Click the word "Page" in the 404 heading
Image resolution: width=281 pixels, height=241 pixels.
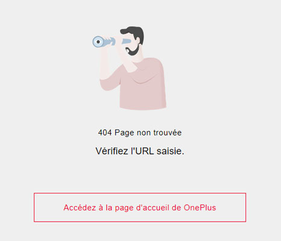[x=124, y=133]
